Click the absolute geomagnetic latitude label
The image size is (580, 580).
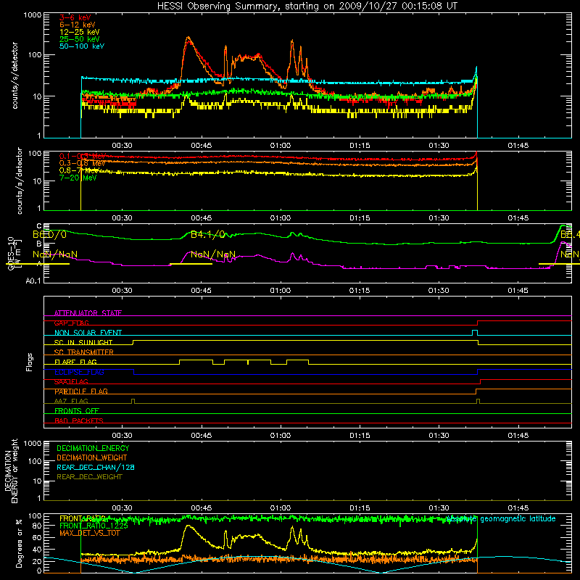tap(501, 519)
